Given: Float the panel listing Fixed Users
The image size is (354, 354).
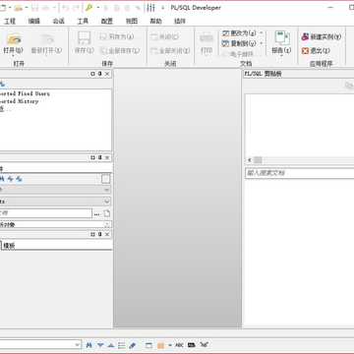Looking at the screenshot, I should pyautogui.click(x=92, y=74).
